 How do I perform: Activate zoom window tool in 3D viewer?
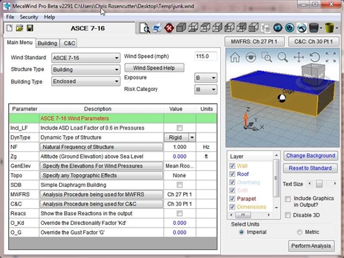[x=267, y=57]
